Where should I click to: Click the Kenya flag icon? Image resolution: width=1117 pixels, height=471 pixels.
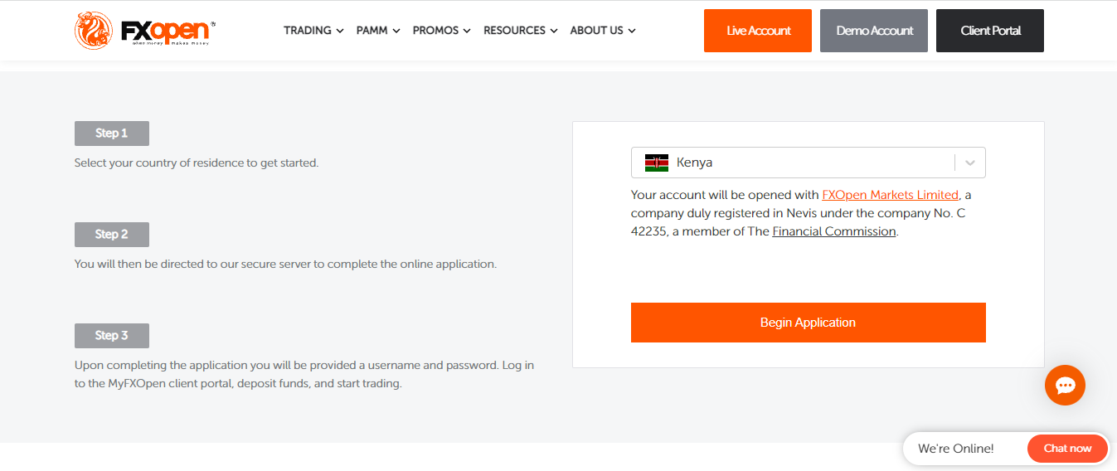(657, 163)
